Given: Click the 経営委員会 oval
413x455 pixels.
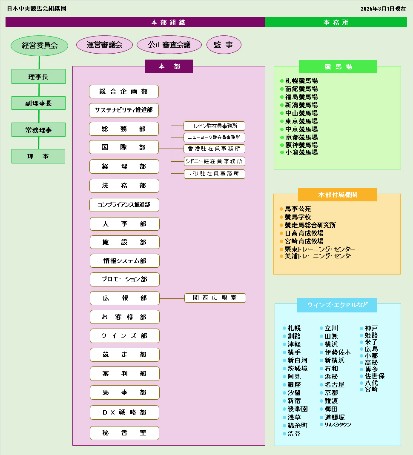Looking at the screenshot, I should (x=40, y=46).
